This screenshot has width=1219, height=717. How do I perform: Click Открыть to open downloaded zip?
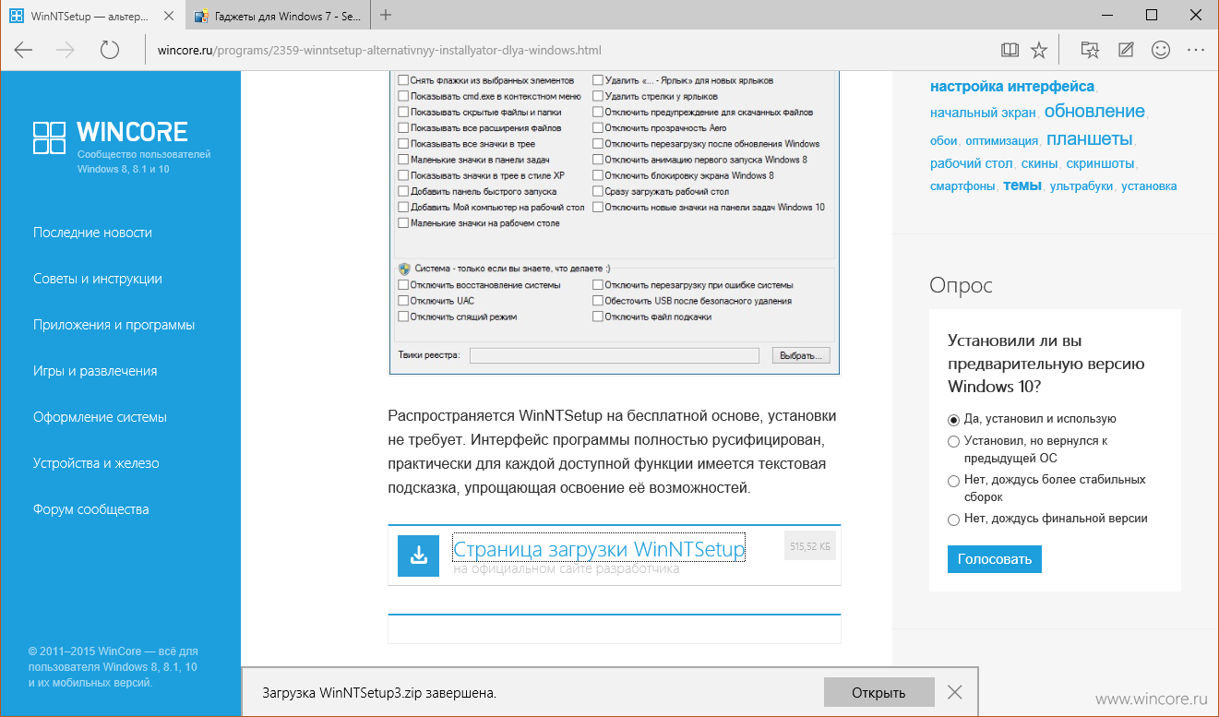tap(878, 692)
